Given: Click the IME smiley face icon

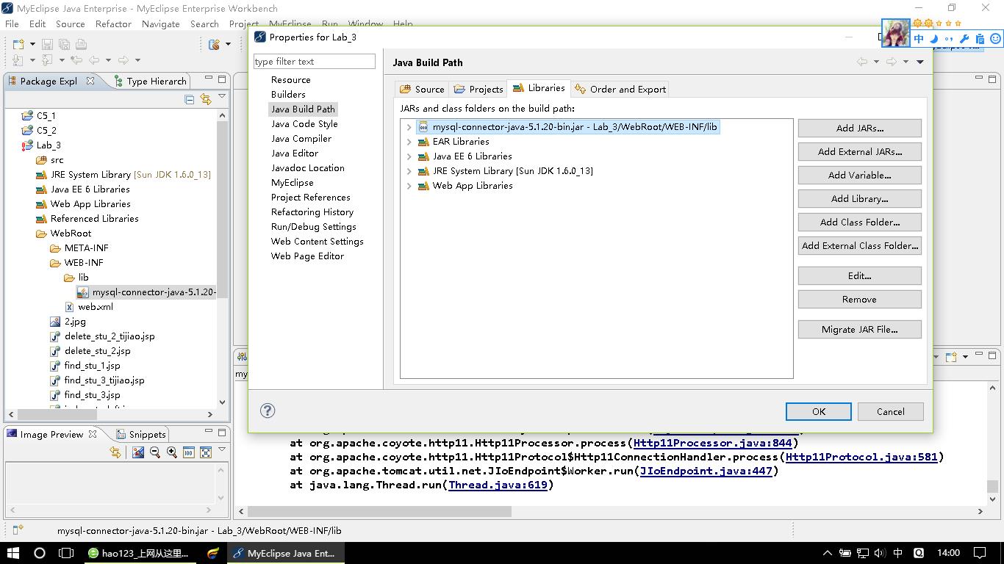Looking at the screenshot, I should pyautogui.click(x=996, y=39).
